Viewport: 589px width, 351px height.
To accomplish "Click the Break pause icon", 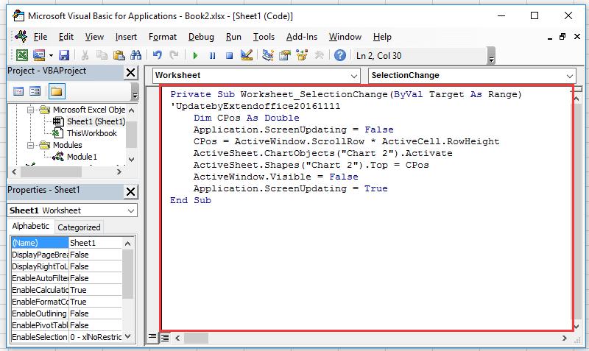I will coord(212,56).
